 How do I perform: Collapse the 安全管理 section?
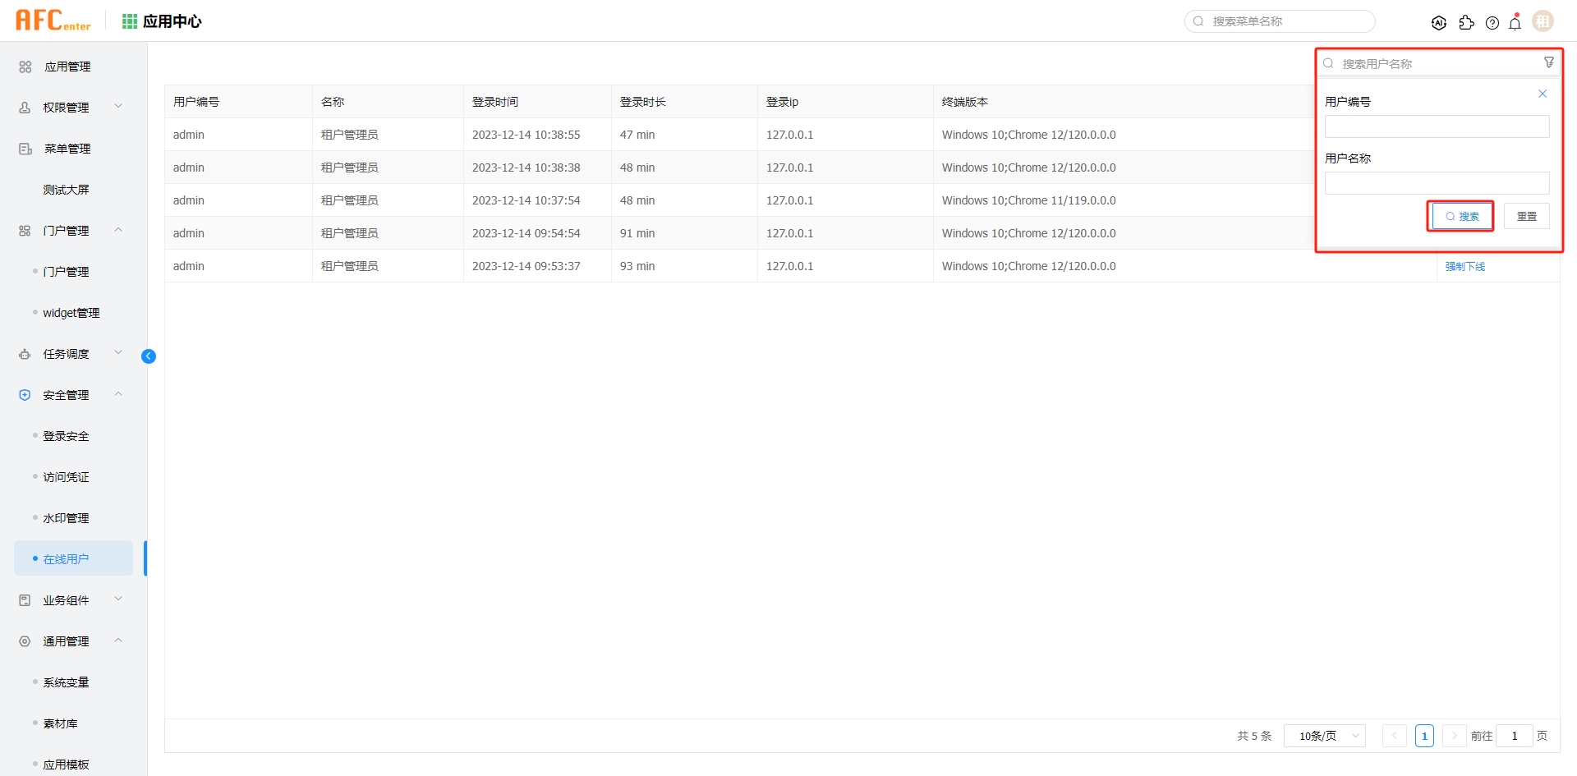(x=117, y=394)
